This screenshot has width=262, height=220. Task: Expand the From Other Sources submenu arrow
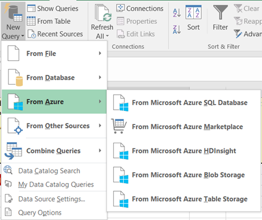click(100, 126)
